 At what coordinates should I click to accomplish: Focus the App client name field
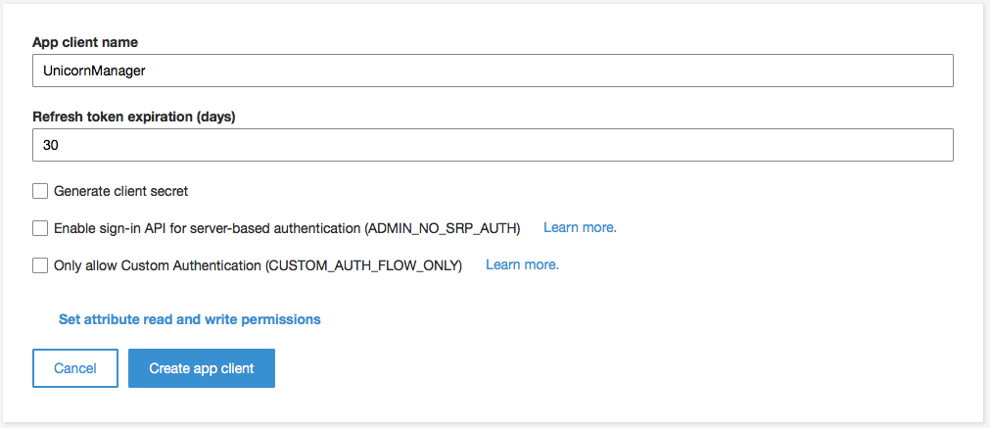(493, 71)
